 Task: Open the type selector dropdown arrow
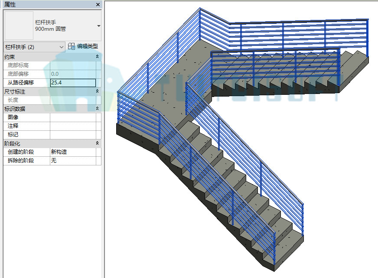tap(98, 26)
